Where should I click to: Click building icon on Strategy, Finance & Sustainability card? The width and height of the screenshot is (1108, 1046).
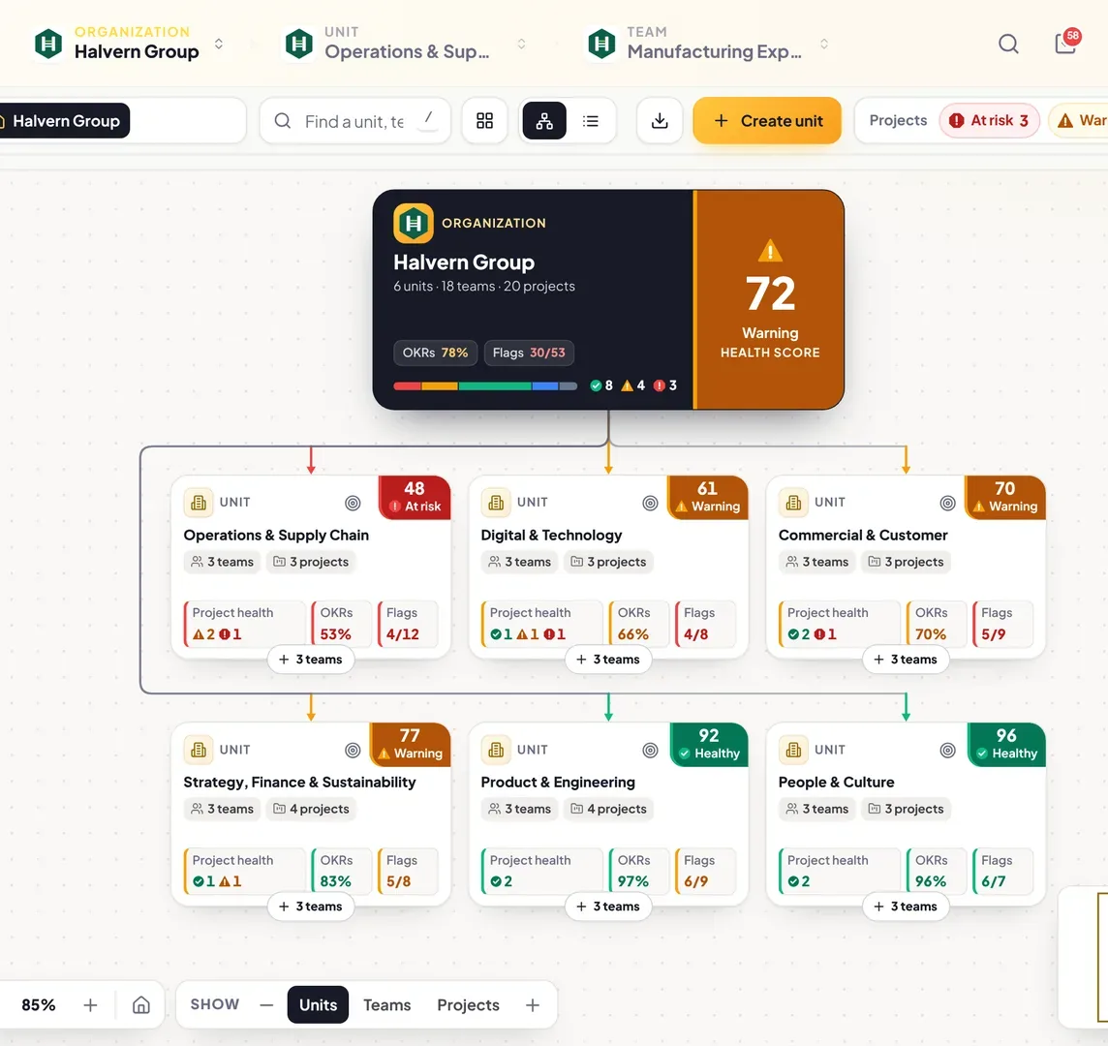coord(199,750)
